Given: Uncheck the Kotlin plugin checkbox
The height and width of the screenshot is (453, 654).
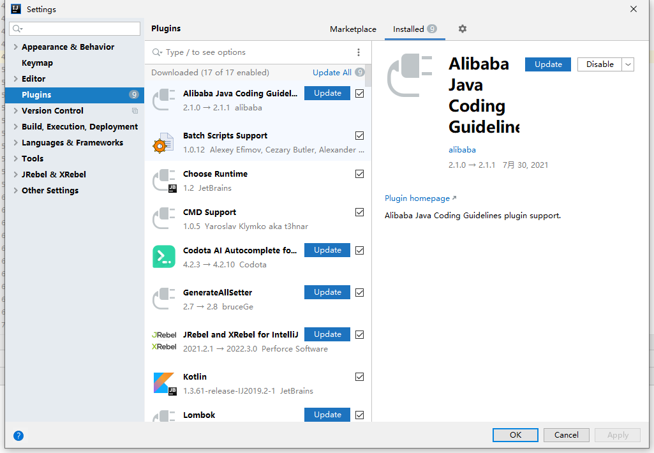Looking at the screenshot, I should [360, 377].
